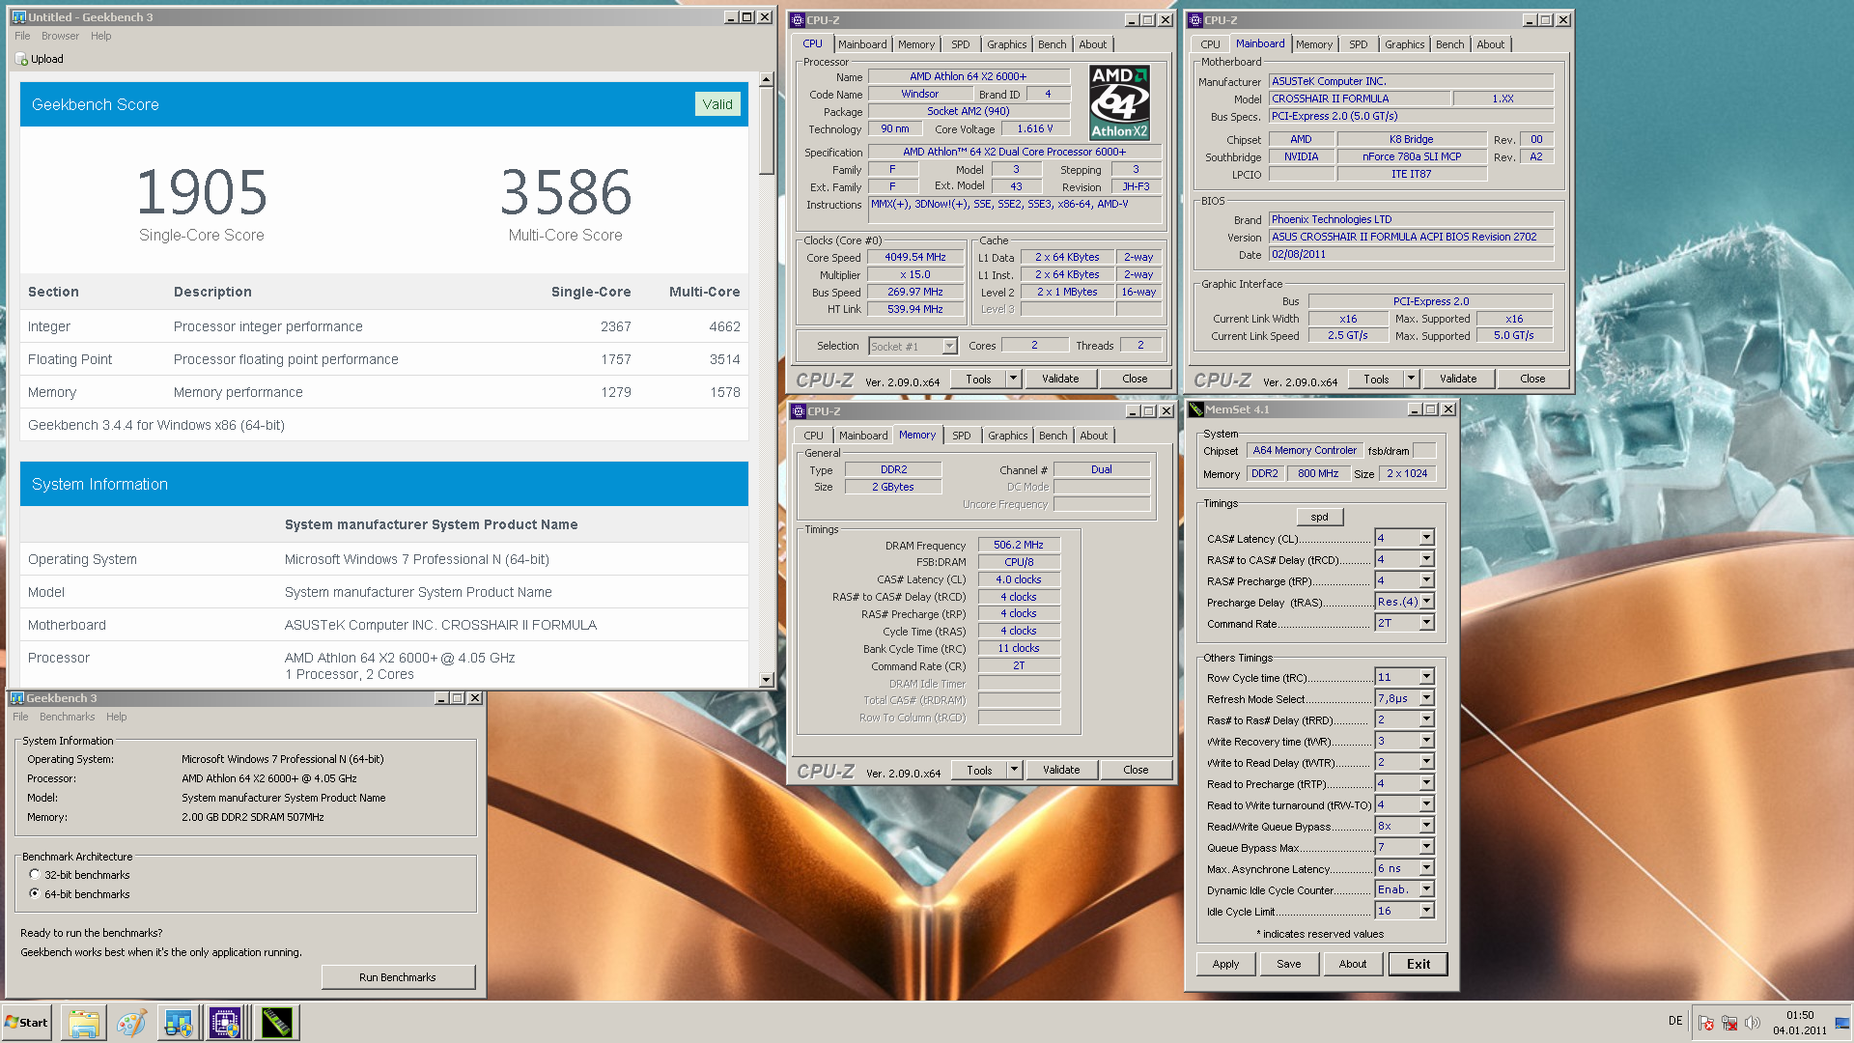Open Command Rate dropdown in MemSet
1854x1043 pixels.
pos(1426,623)
